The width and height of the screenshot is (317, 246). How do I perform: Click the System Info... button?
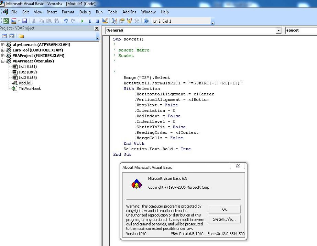pyautogui.click(x=225, y=219)
